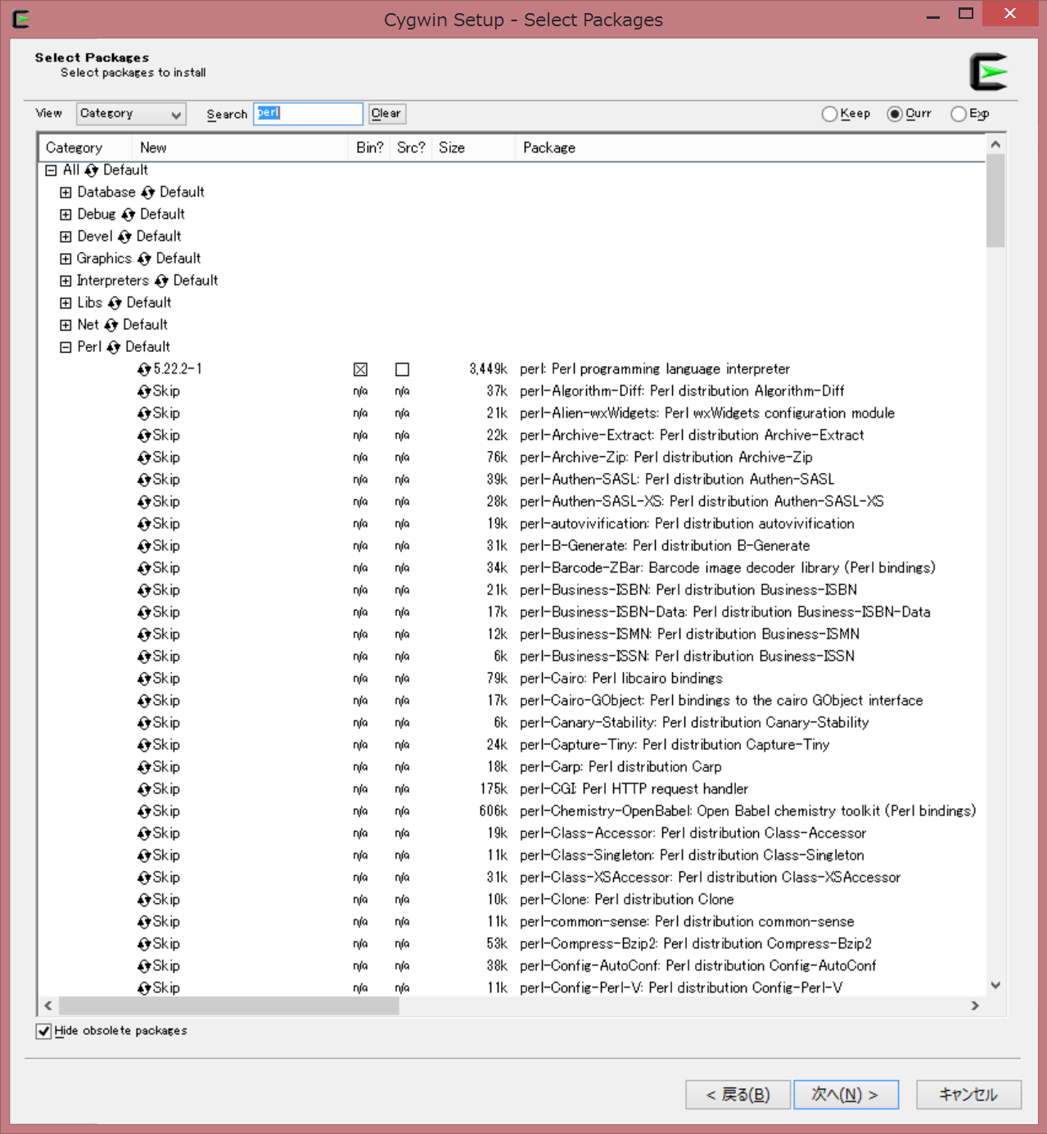Click the perl search input field
Viewport: 1047px width, 1134px height.
[309, 113]
